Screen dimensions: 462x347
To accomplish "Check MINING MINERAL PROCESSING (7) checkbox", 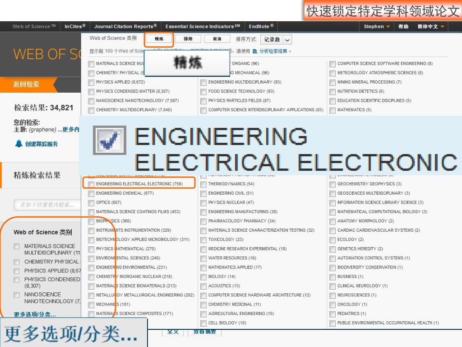I will tap(333, 82).
